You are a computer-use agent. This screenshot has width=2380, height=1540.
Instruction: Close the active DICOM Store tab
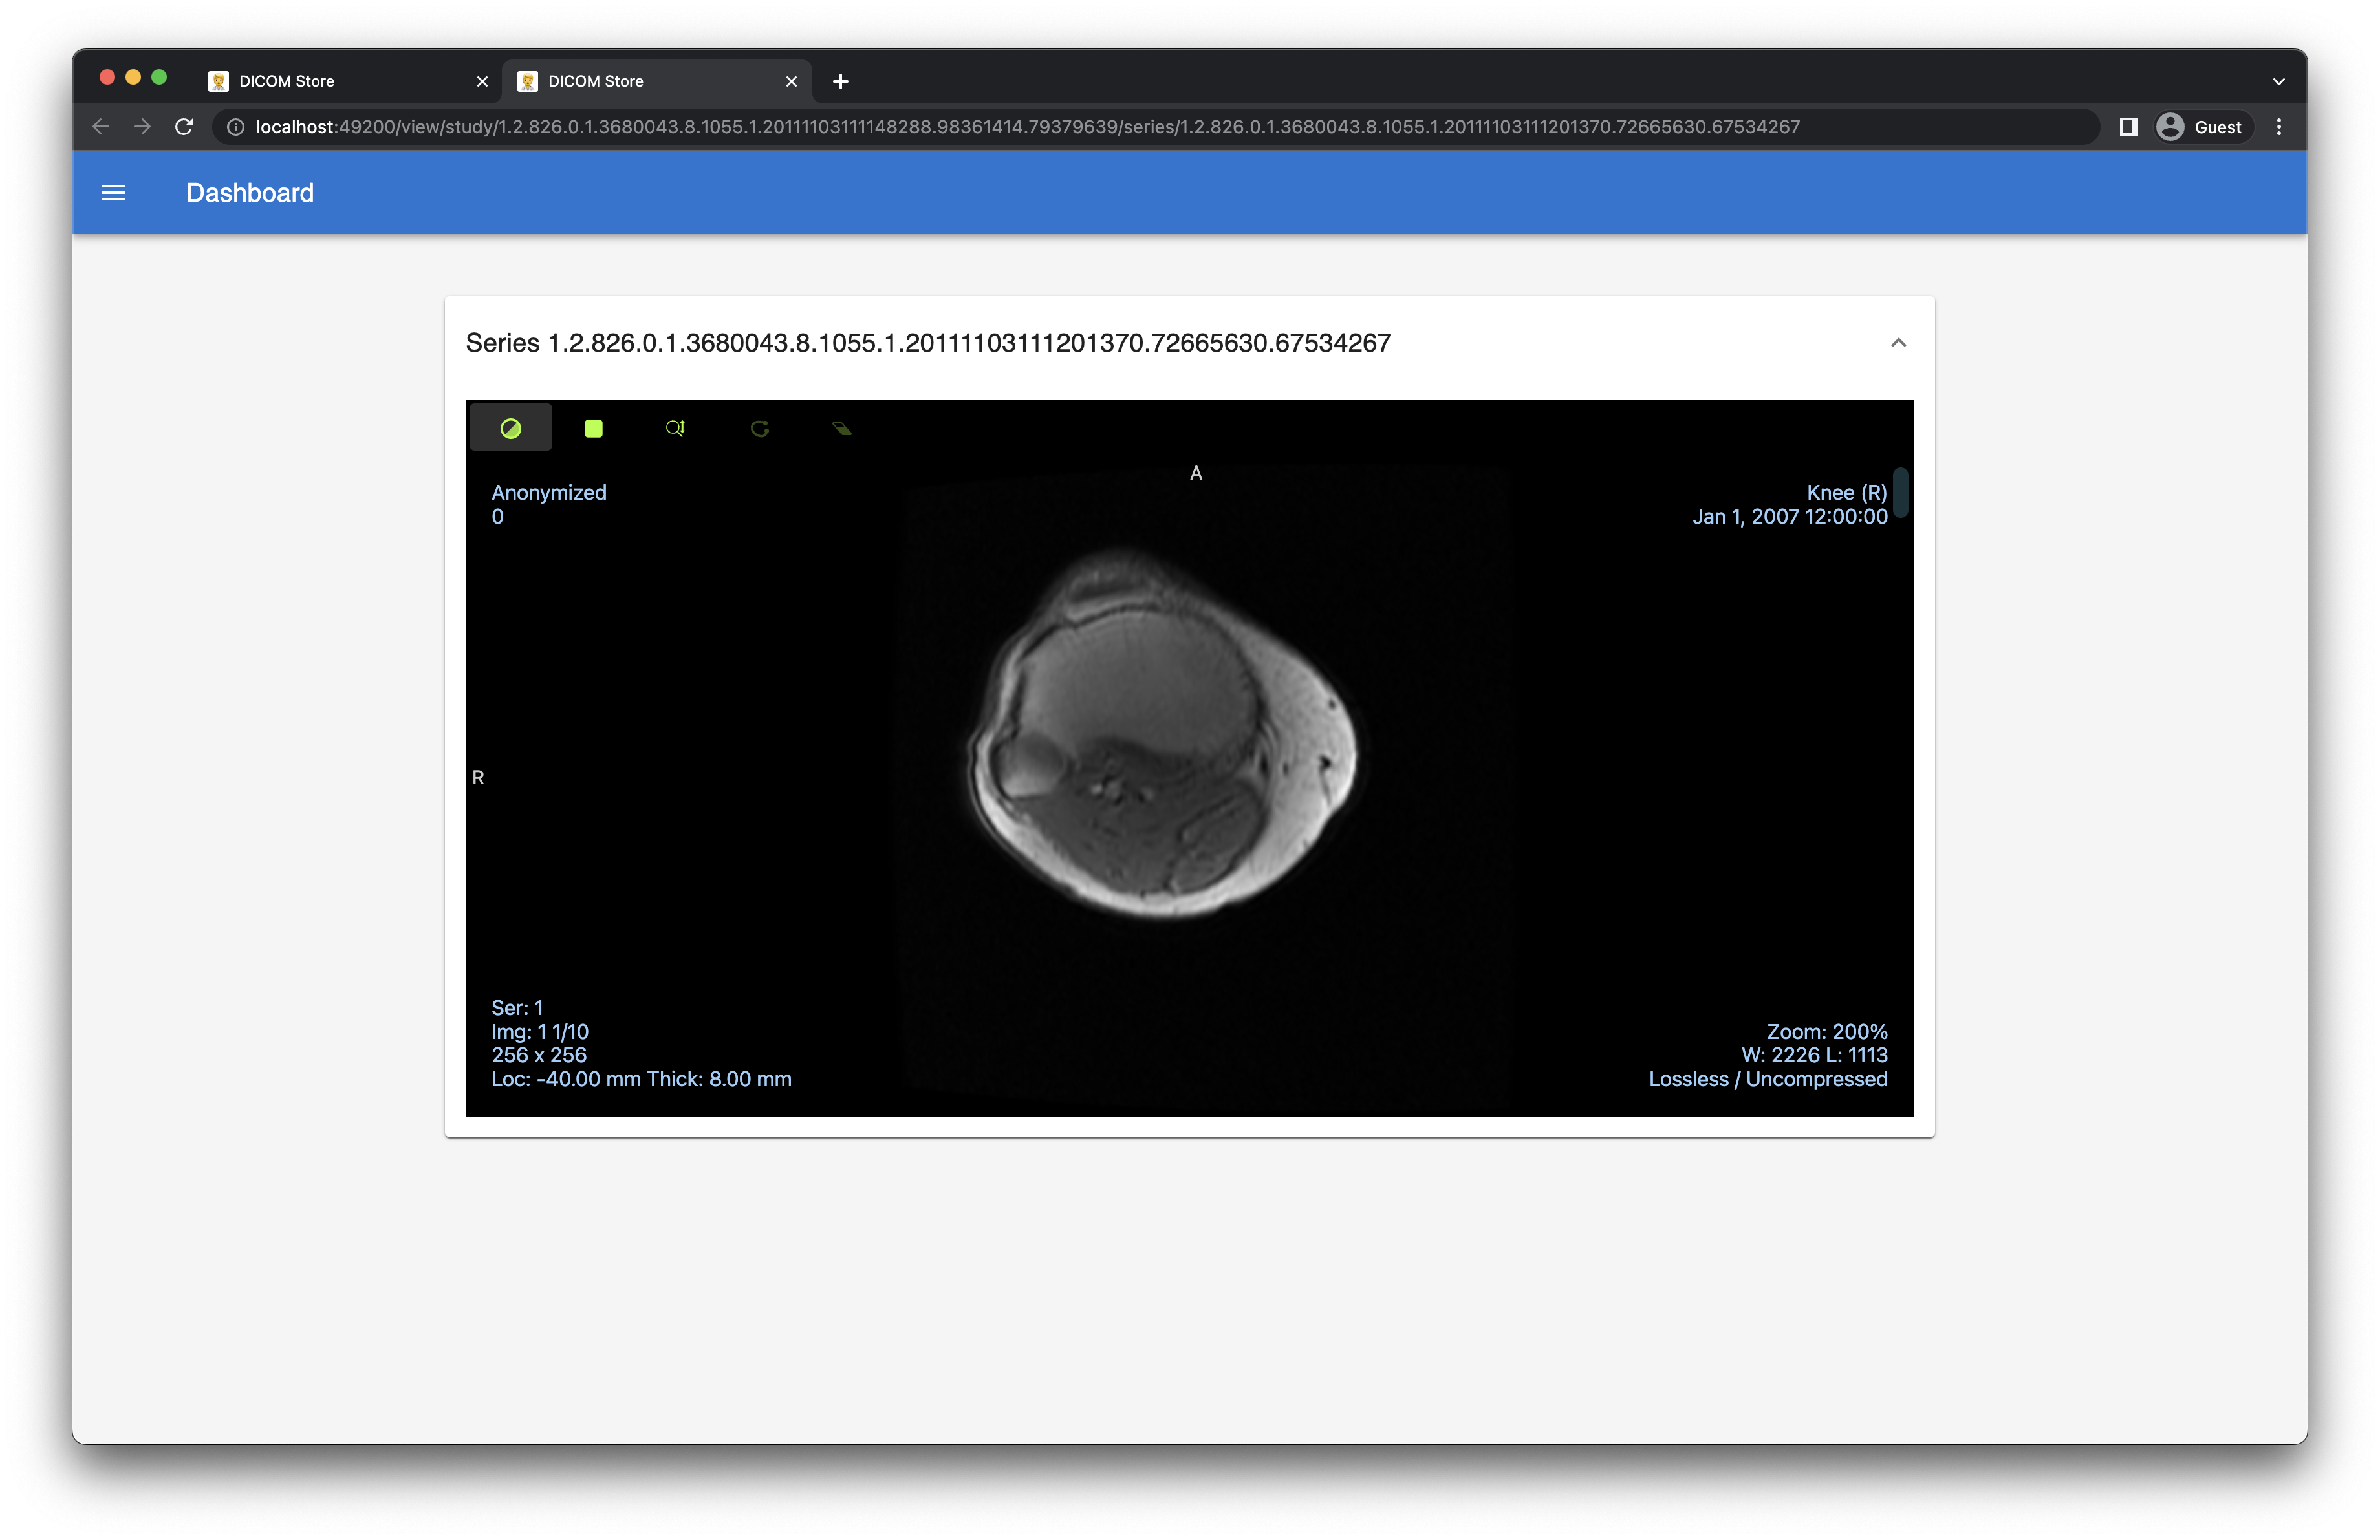791,81
